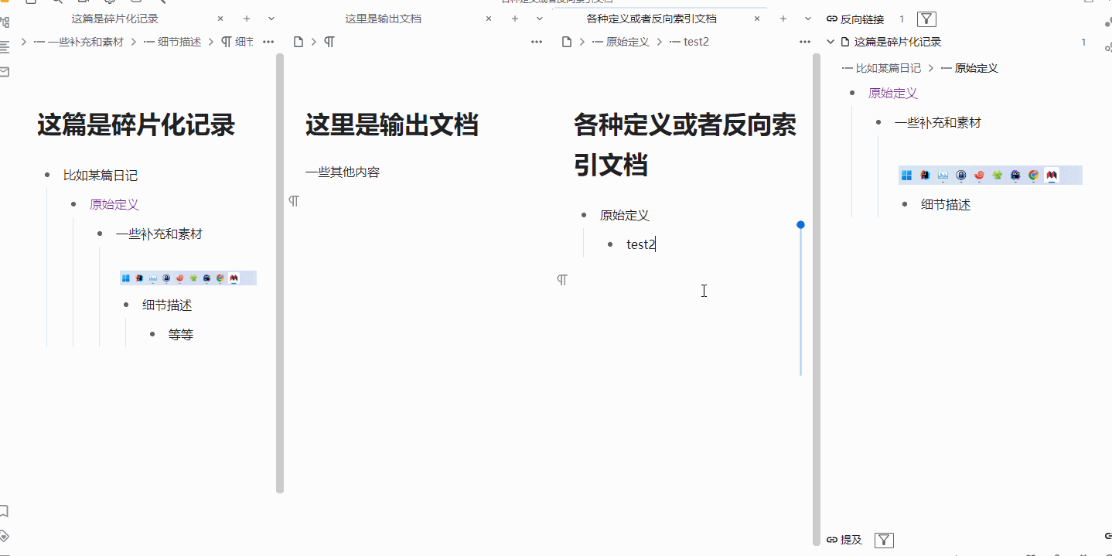This screenshot has height=556, width=1112.
Task: Toggle the filter beside the 反向链接 panel
Action: click(926, 19)
